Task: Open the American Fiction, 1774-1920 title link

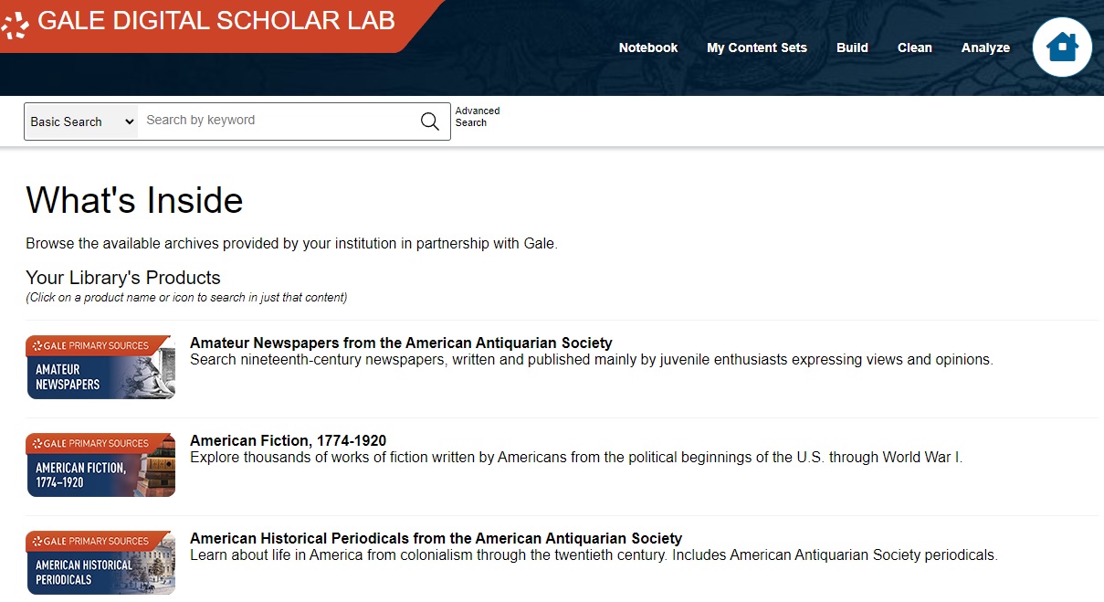Action: click(288, 441)
